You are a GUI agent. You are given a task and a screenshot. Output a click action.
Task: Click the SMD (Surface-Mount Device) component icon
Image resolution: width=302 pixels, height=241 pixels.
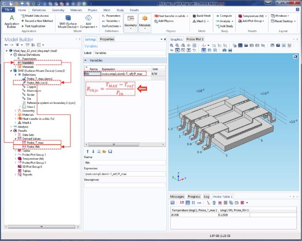pyautogui.click(x=68, y=18)
